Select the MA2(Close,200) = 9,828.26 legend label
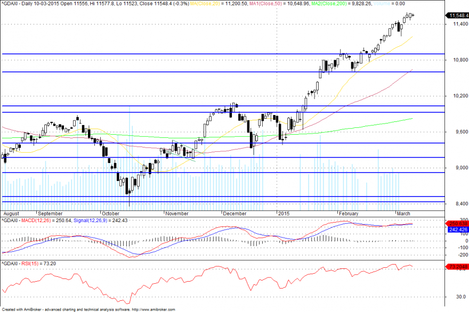 point(341,4)
